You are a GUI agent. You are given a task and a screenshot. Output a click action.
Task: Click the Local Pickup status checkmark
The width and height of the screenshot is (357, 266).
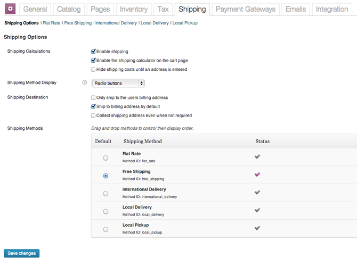click(257, 228)
